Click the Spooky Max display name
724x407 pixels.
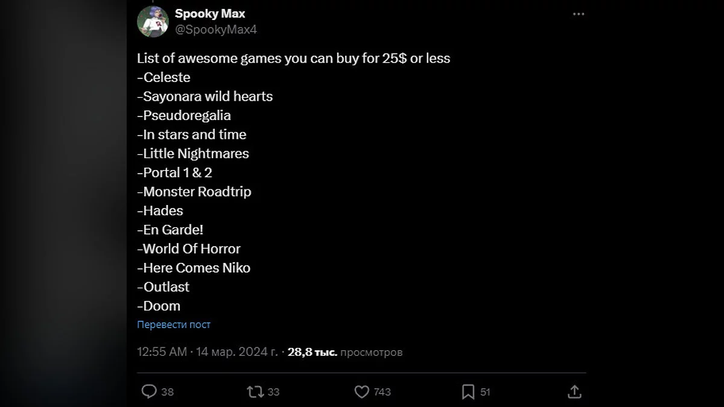pyautogui.click(x=210, y=13)
